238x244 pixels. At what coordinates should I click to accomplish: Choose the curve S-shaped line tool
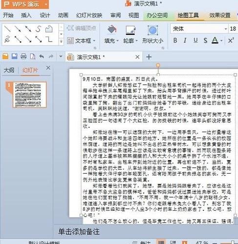click(x=38, y=29)
